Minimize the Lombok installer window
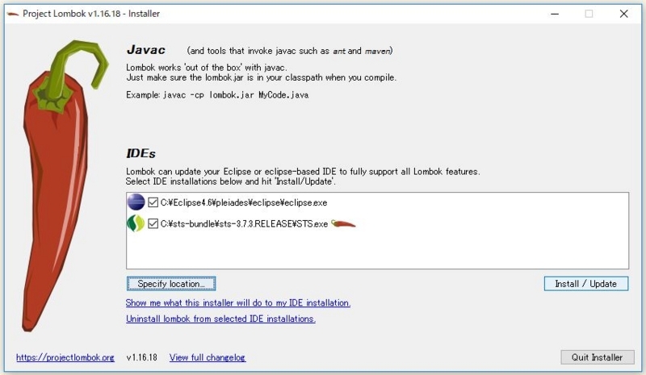The width and height of the screenshot is (646, 375). point(555,14)
